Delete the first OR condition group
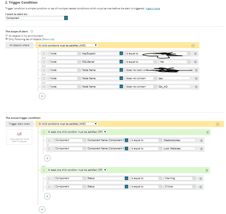Image resolution: width=226 pixels, height=214 pixels. [207, 132]
